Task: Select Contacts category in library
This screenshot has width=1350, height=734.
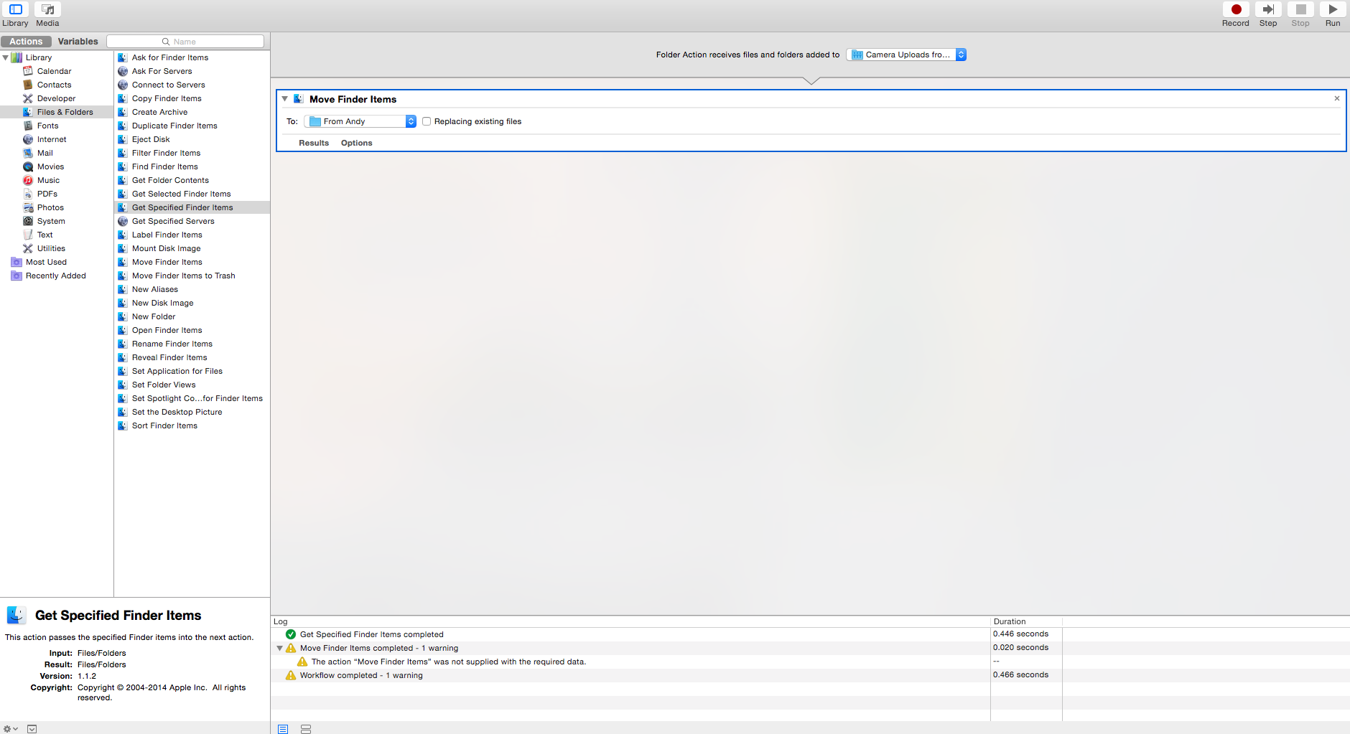Action: point(54,85)
